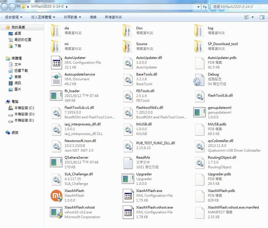
Task: Click the search box for MiFlash2020-3-14-0
Action: [x=239, y=7]
